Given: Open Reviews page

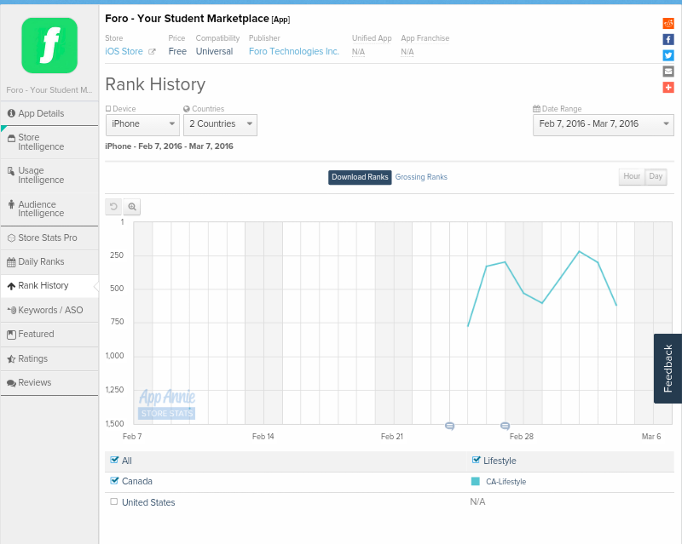Looking at the screenshot, I should coord(49,382).
